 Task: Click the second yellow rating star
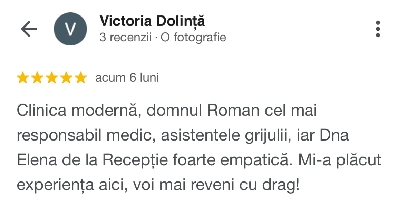click(x=37, y=78)
